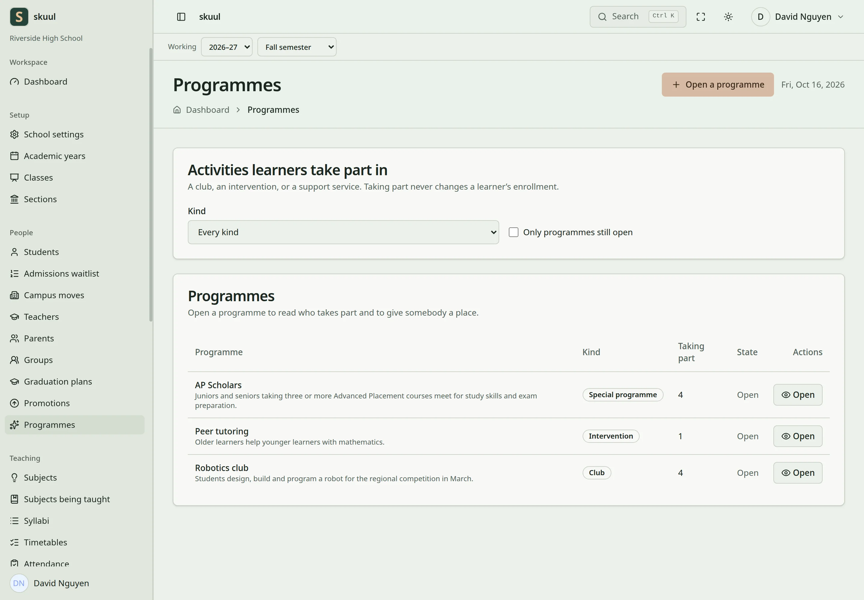Open Subjects being taught
Image resolution: width=864 pixels, height=600 pixels.
coord(75,499)
